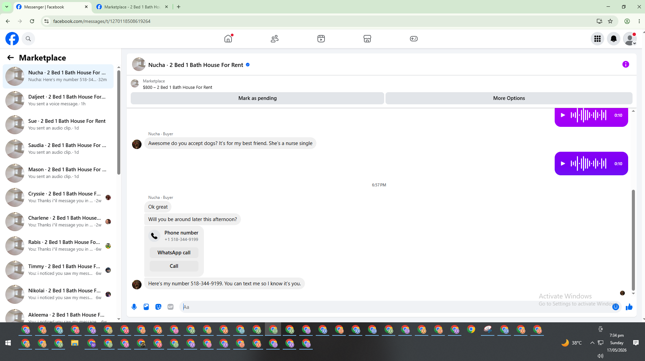Viewport: 645px width, 361px height.
Task: Open conversation information icon
Action: [626, 64]
